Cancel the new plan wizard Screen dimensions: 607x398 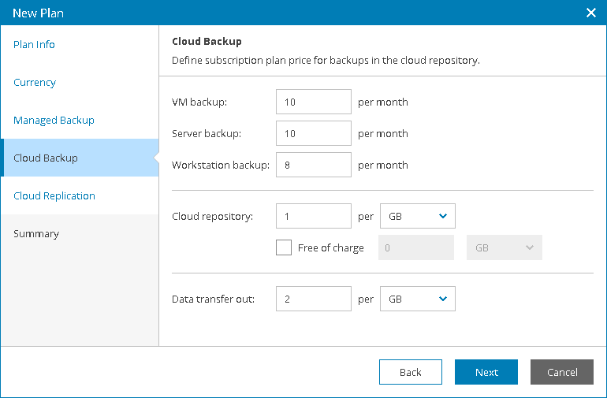click(562, 372)
